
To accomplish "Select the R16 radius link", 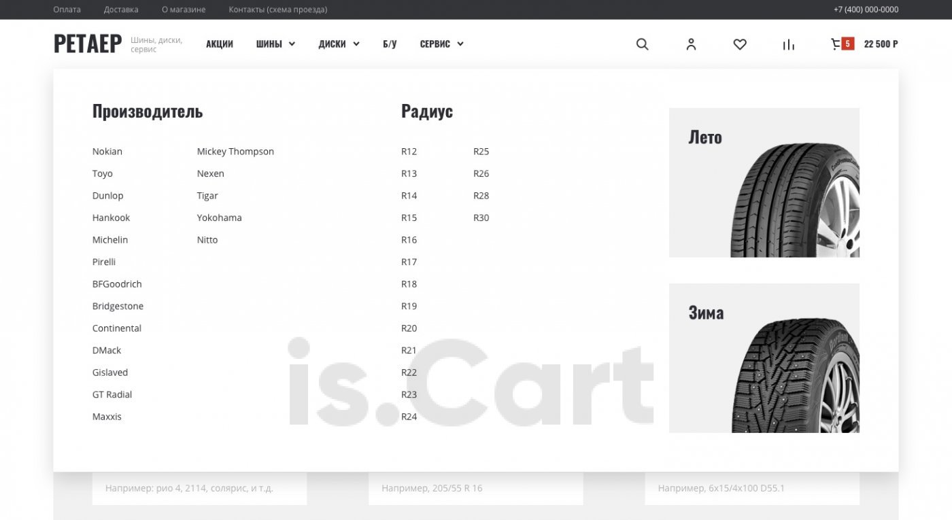I will pos(409,240).
